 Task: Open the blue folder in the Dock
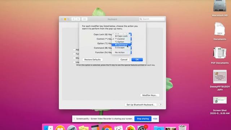point(159,128)
